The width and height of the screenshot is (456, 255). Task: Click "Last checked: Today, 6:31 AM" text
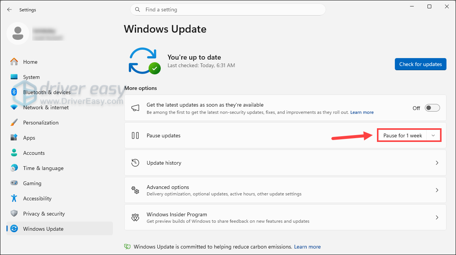pos(201,65)
